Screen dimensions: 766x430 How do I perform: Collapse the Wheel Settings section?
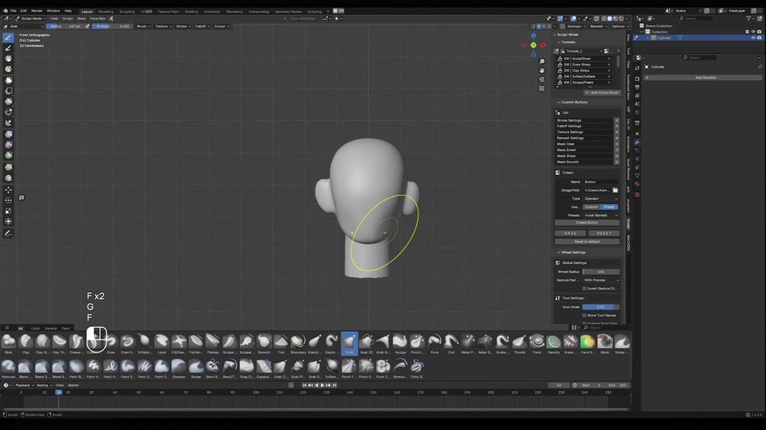tap(571, 252)
